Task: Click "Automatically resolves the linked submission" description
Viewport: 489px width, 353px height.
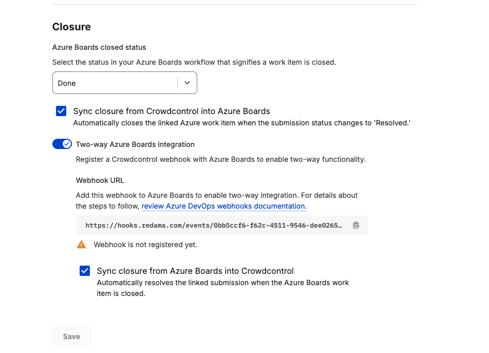Action: (x=223, y=283)
